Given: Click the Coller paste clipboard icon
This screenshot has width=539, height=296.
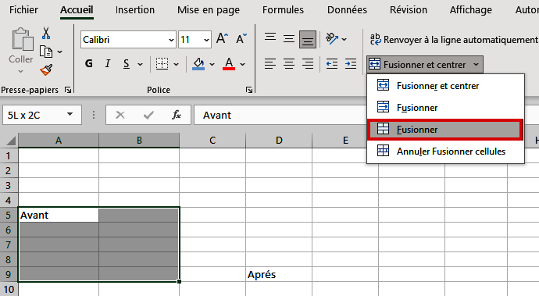Looking at the screenshot, I should point(22,40).
